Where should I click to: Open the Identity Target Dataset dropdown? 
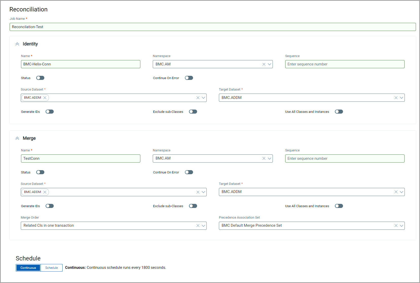(x=401, y=98)
